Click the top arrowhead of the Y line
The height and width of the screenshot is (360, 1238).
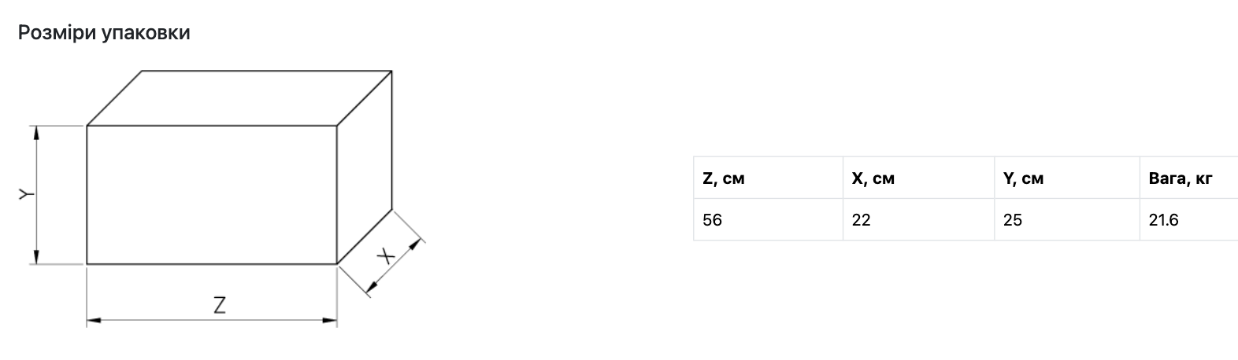35,133
